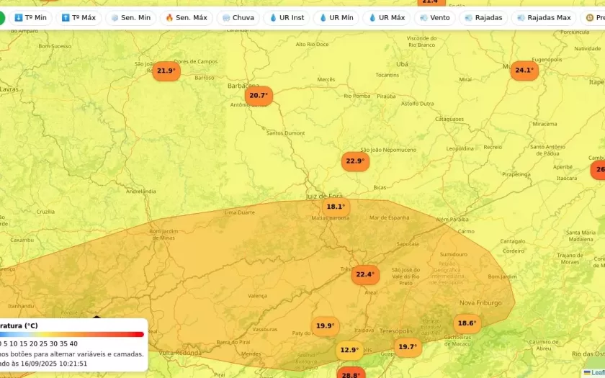Switch to the Tº Máx layer
Image resolution: width=605 pixels, height=378 pixels.
[x=79, y=17]
